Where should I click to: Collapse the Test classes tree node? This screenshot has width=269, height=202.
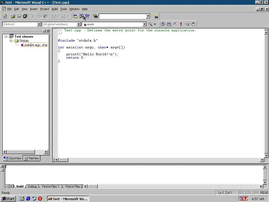(6, 37)
